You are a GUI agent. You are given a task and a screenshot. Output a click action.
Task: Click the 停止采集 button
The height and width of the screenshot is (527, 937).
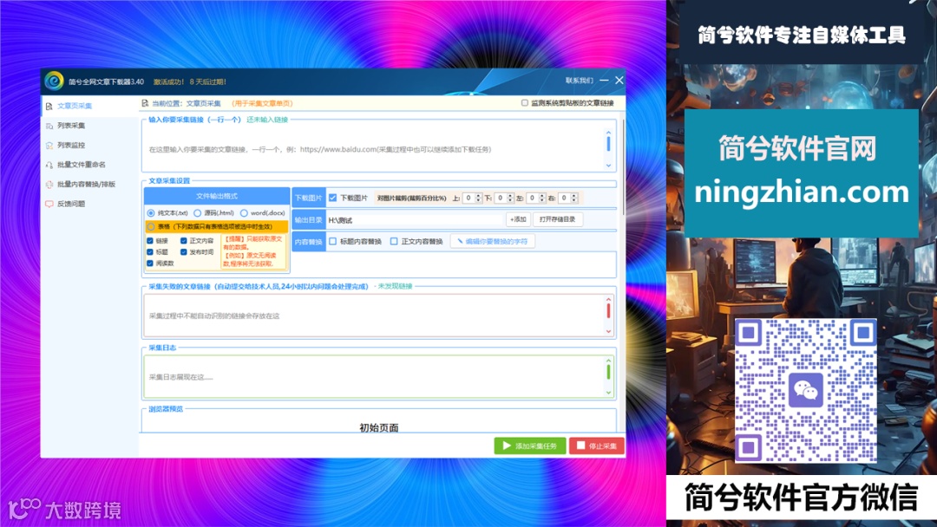tap(597, 446)
